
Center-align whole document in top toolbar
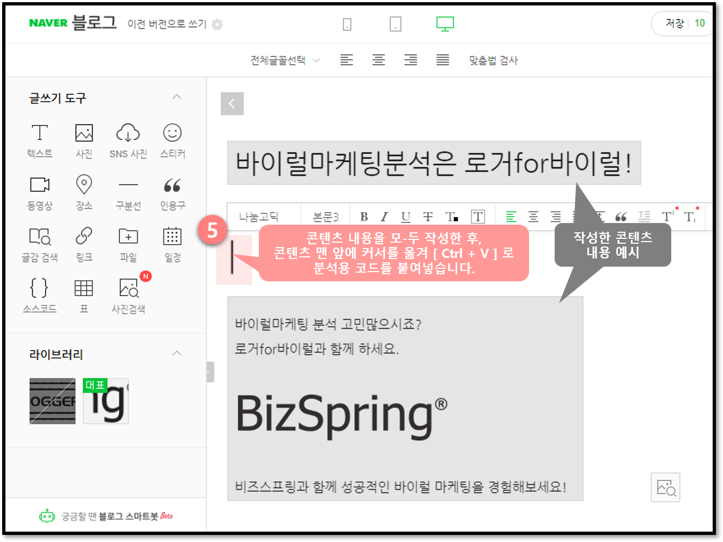(379, 60)
